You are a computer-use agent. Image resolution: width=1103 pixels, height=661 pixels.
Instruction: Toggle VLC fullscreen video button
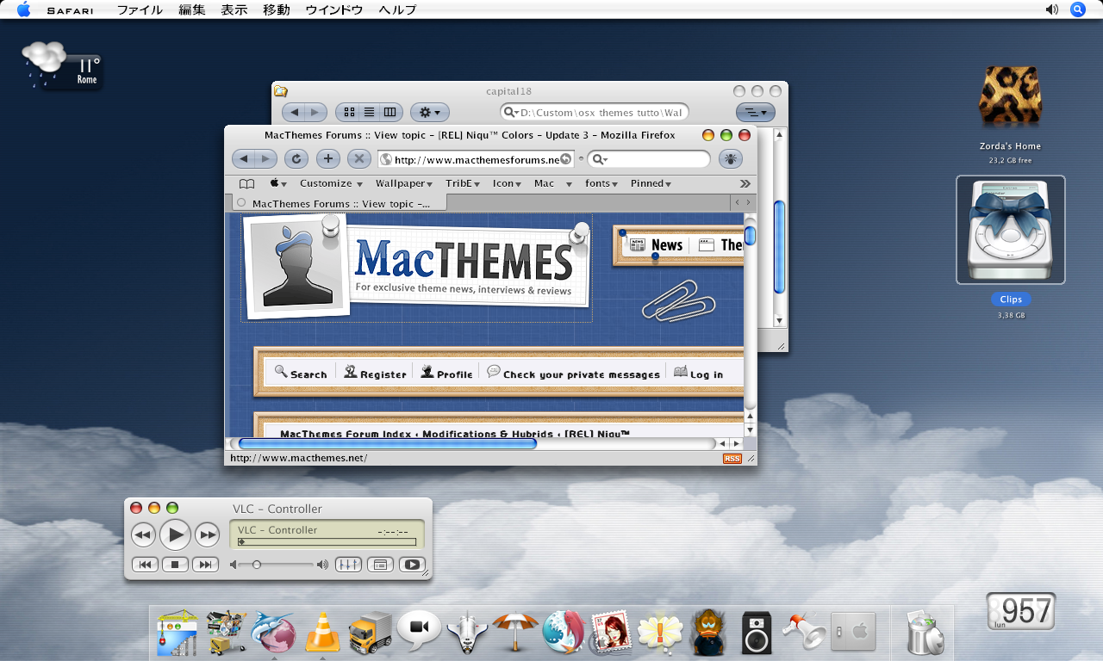point(412,565)
